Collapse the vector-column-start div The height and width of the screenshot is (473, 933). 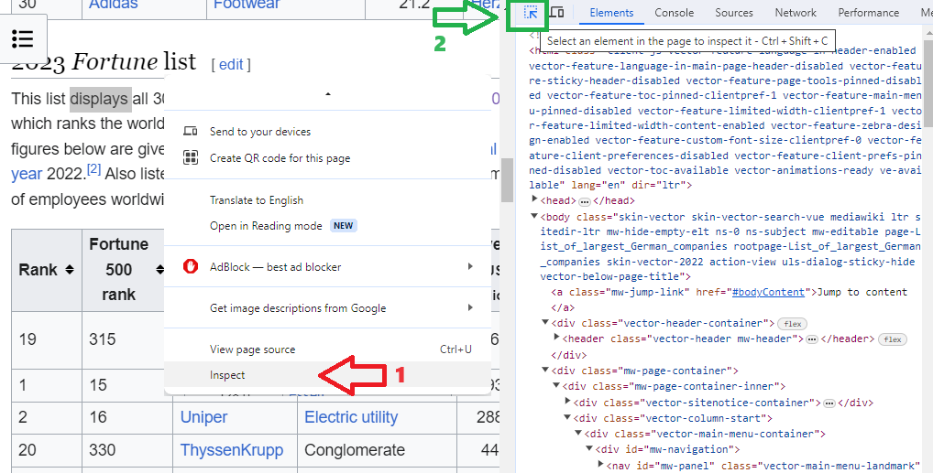click(x=567, y=418)
